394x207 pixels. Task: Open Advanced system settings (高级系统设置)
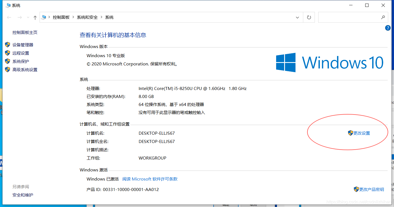point(25,70)
